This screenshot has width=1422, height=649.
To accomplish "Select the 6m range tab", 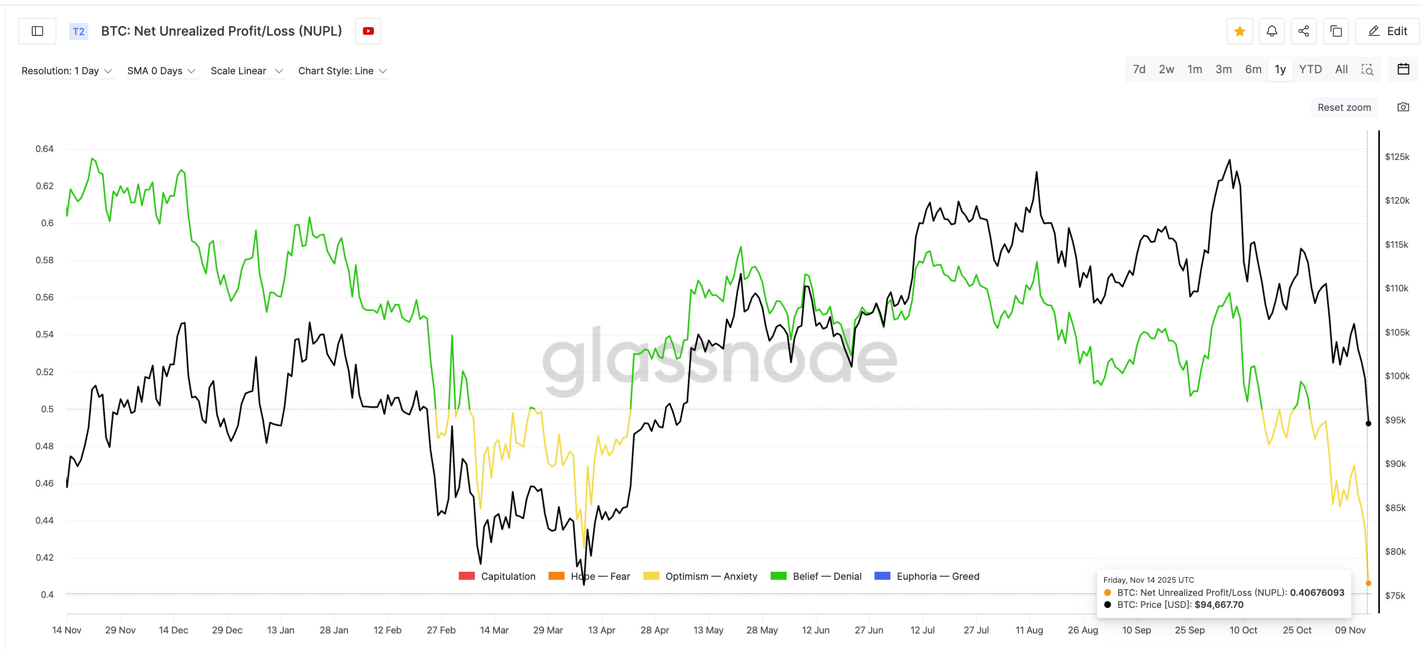I will coord(1253,69).
